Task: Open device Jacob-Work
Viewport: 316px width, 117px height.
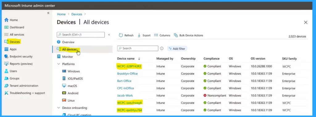Action: tap(125, 95)
